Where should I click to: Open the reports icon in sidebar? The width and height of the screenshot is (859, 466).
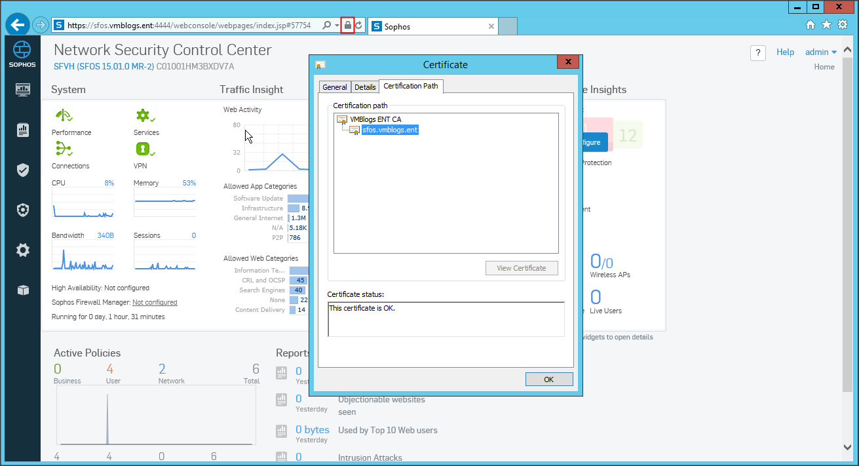pyautogui.click(x=23, y=130)
